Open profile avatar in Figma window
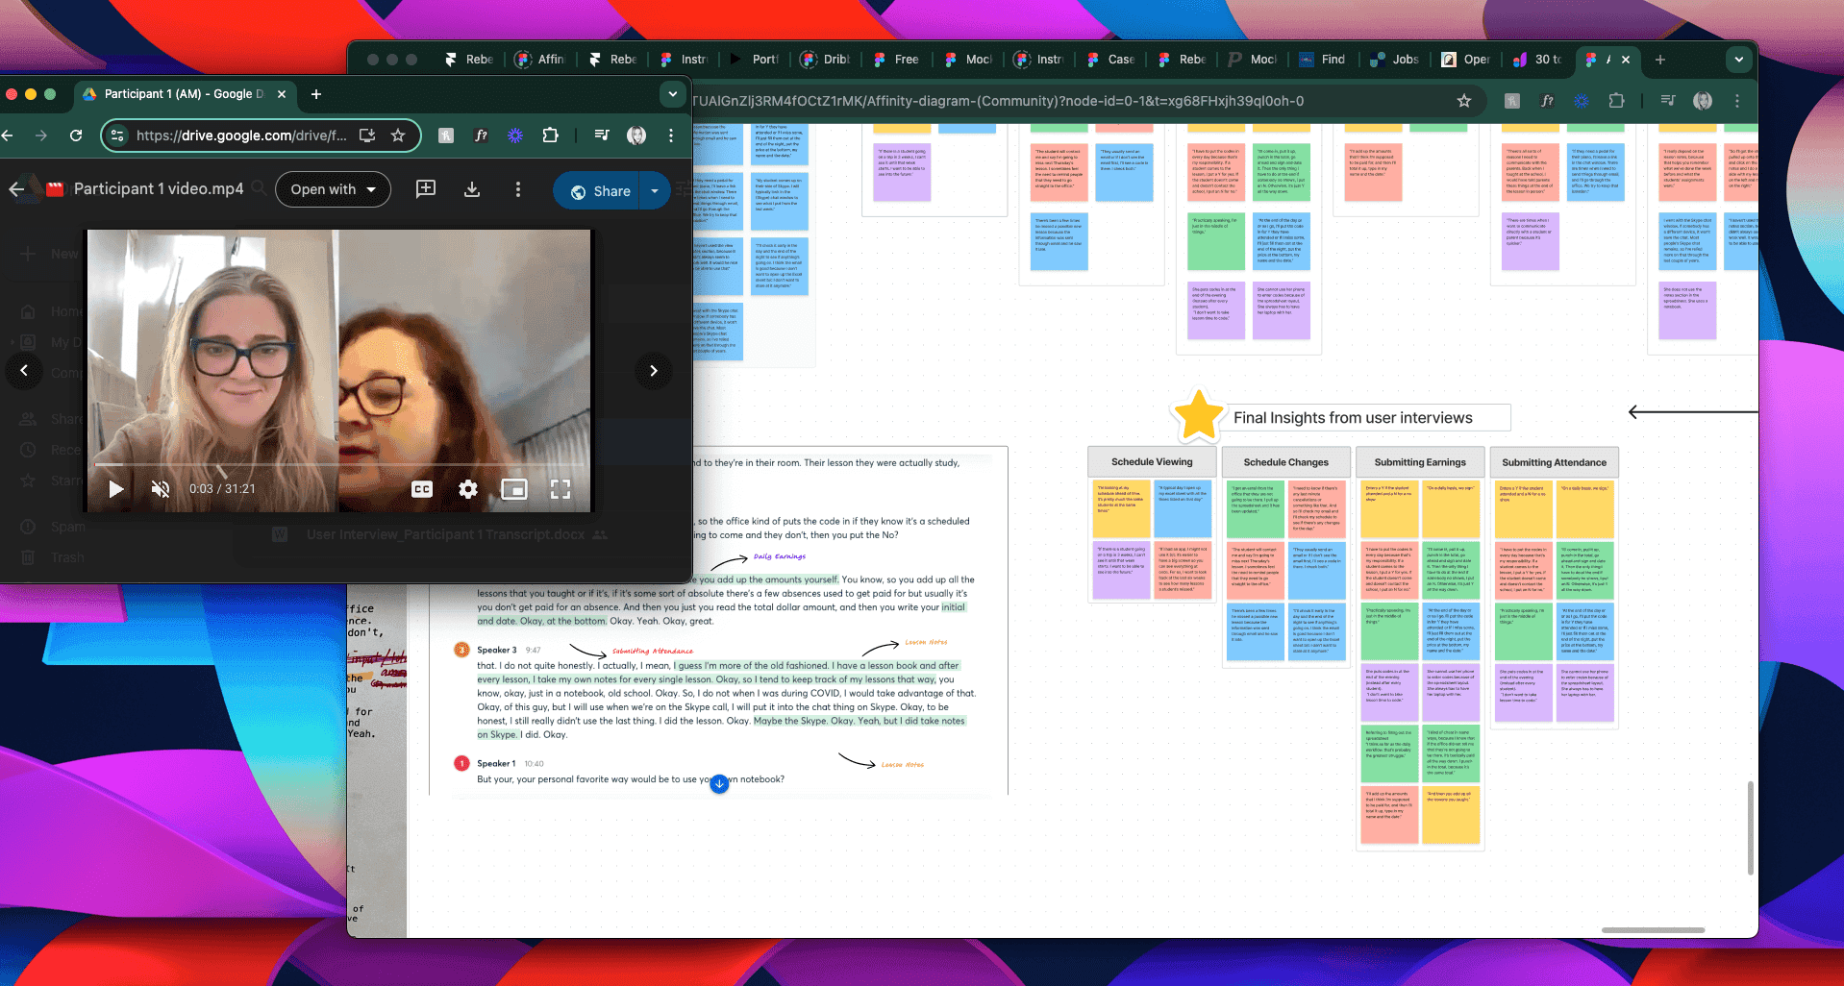Viewport: 1844px width, 986px height. (x=1703, y=101)
